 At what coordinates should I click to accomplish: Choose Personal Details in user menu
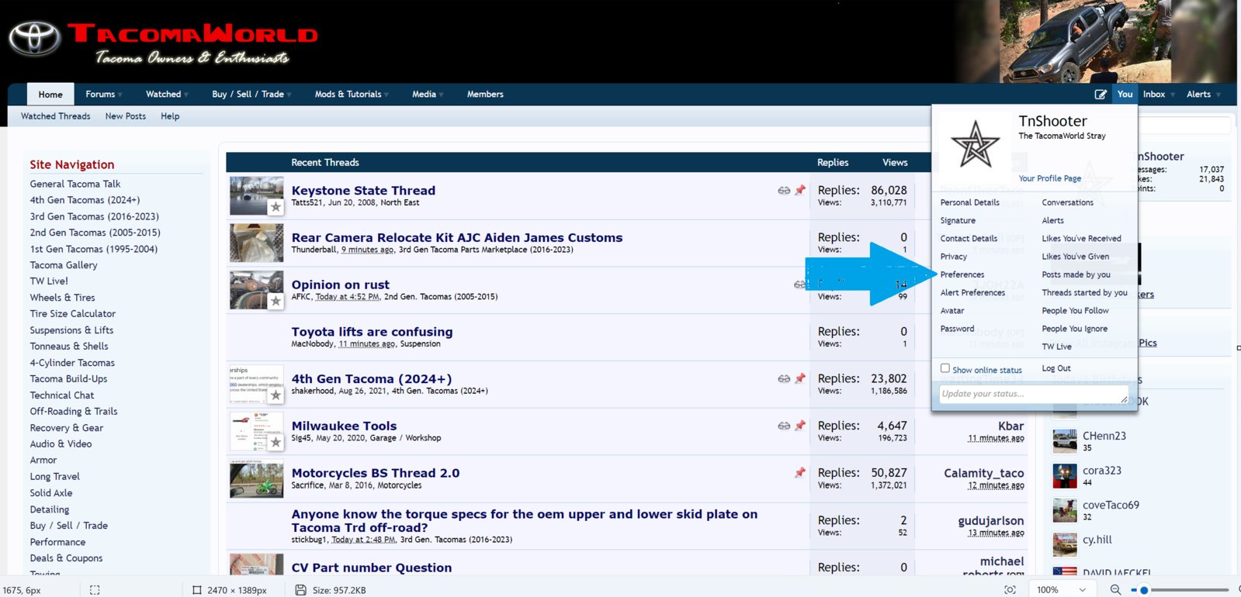pyautogui.click(x=970, y=202)
